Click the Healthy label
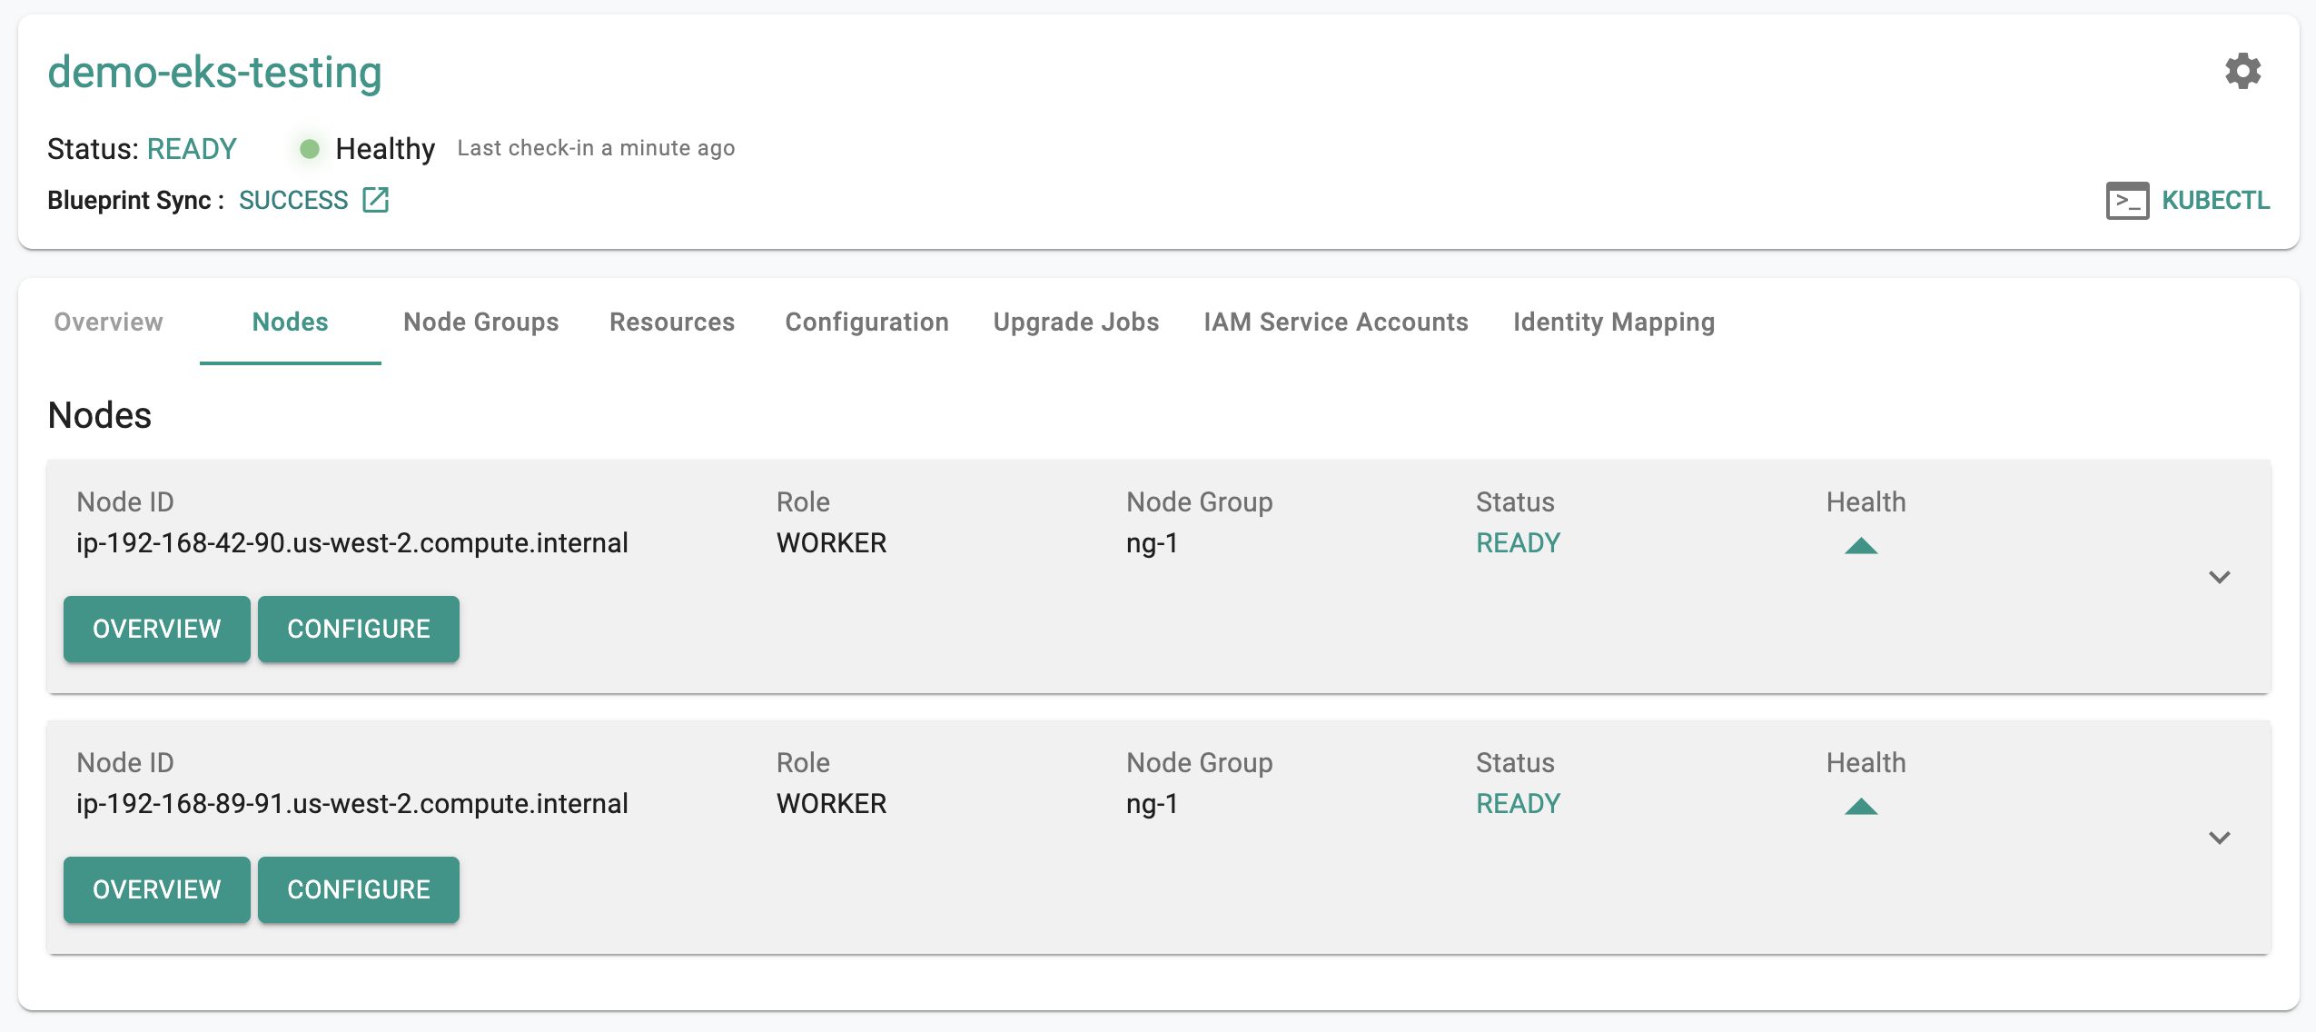 click(x=385, y=149)
